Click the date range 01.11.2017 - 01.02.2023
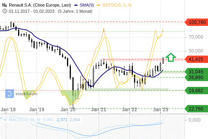Image resolution: width=208 pixels, height=139 pixels. pyautogui.click(x=32, y=11)
